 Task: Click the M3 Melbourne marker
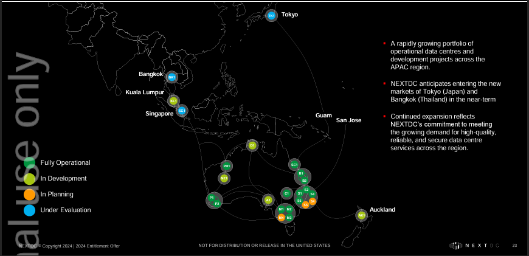click(x=289, y=218)
